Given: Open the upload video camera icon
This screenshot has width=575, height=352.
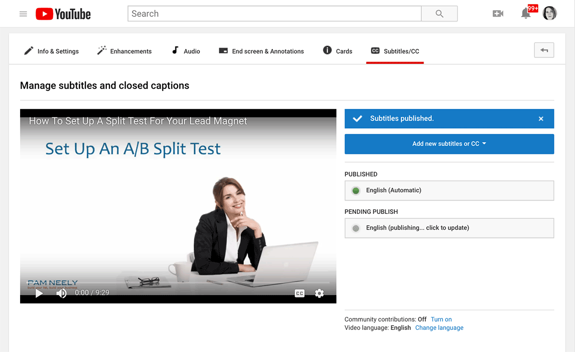Looking at the screenshot, I should [x=498, y=14].
